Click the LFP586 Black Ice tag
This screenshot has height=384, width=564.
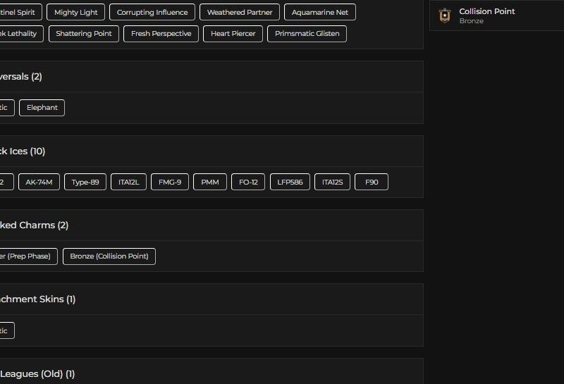290,182
